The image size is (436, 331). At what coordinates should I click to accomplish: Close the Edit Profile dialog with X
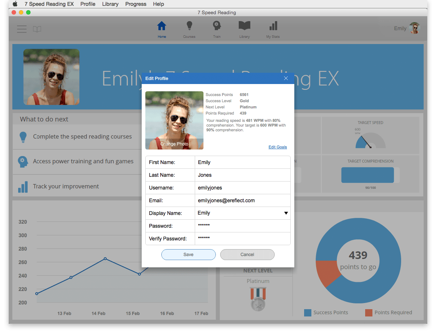point(286,78)
